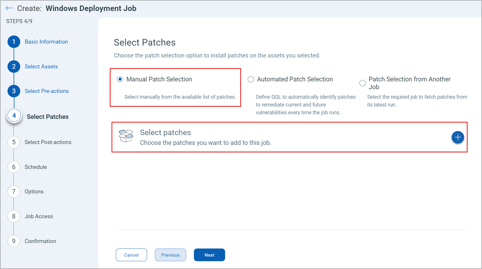Screen dimensions: 482x269
Task: Click the open box patches icon
Action: coord(126,136)
